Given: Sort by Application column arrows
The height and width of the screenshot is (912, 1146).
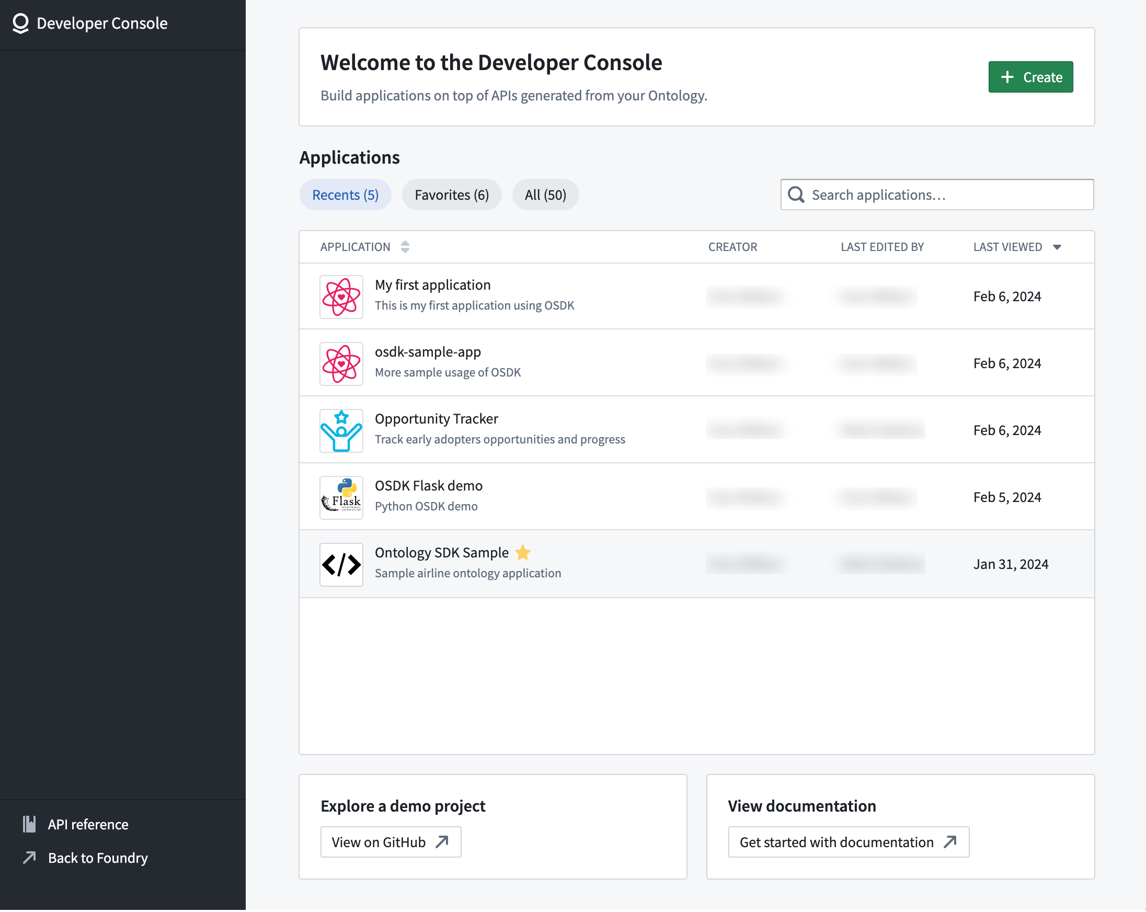Looking at the screenshot, I should (405, 247).
